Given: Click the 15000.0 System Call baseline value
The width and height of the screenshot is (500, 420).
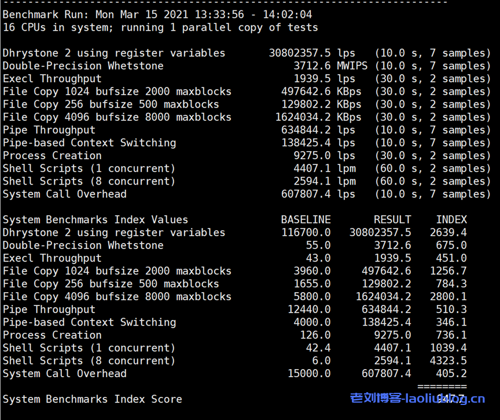Looking at the screenshot, I should (309, 374).
